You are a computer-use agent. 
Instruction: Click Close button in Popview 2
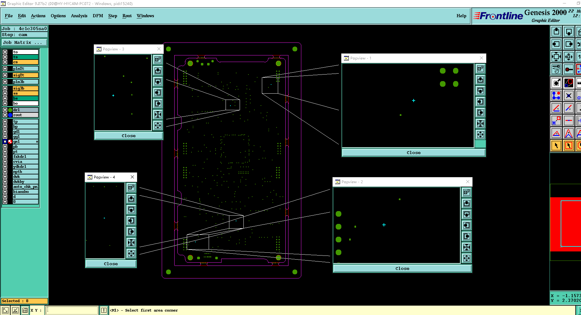pos(402,268)
